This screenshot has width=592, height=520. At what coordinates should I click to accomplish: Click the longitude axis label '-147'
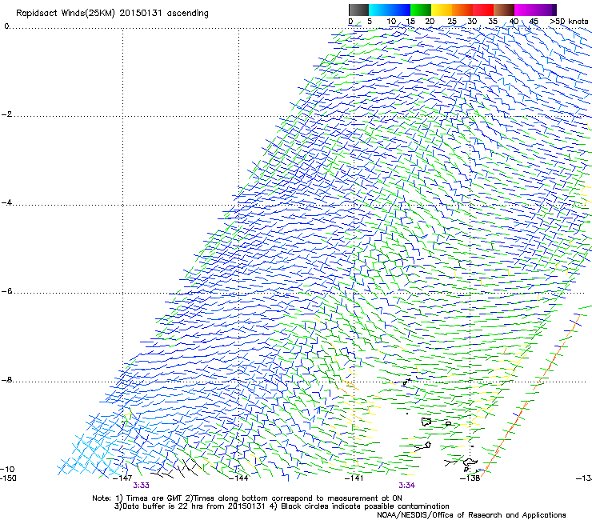click(122, 478)
